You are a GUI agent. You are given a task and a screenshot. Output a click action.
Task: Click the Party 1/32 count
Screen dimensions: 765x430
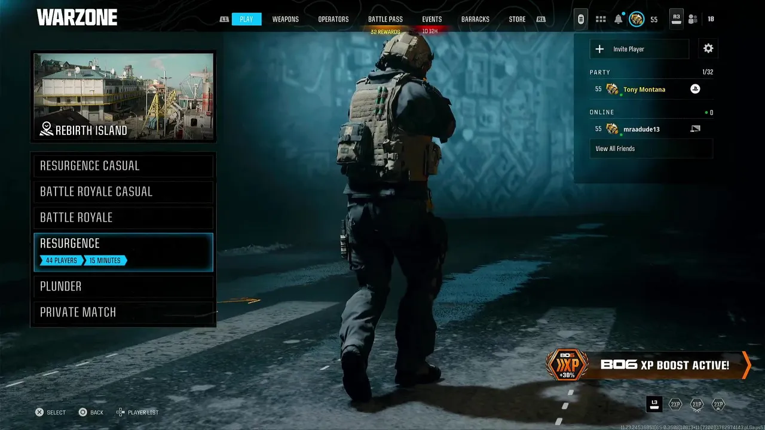(x=708, y=72)
